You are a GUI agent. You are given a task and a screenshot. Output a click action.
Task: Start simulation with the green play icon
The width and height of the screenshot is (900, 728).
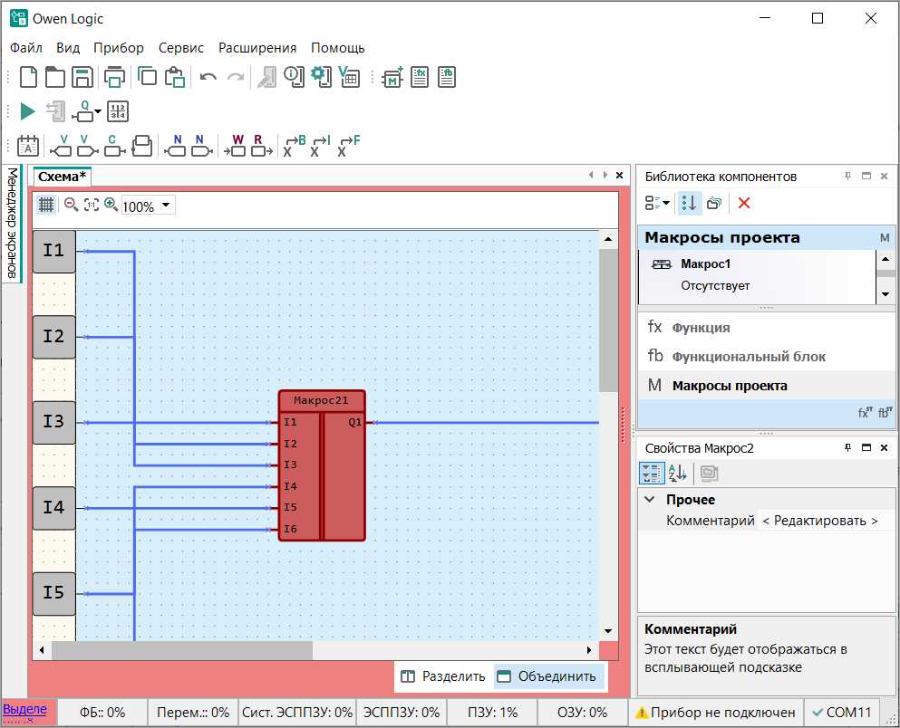[27, 111]
